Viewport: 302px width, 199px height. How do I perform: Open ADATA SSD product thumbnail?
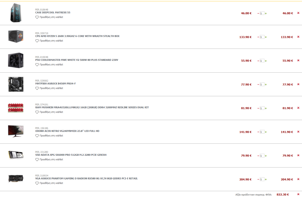16,155
